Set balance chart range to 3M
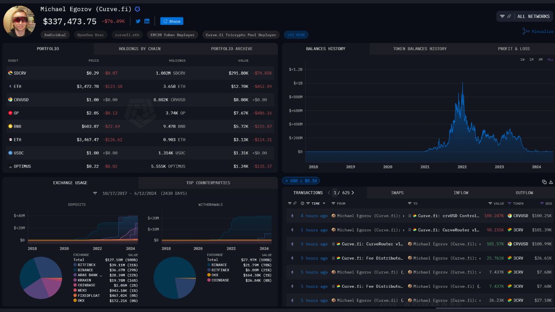Viewport: 555px width, 312px height. tap(540, 59)
